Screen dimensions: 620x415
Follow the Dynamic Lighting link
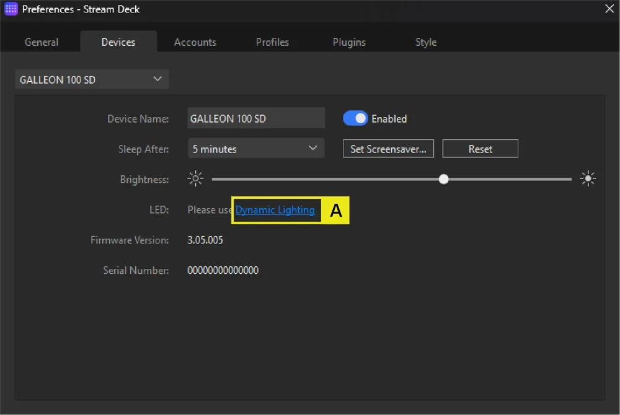(x=275, y=210)
